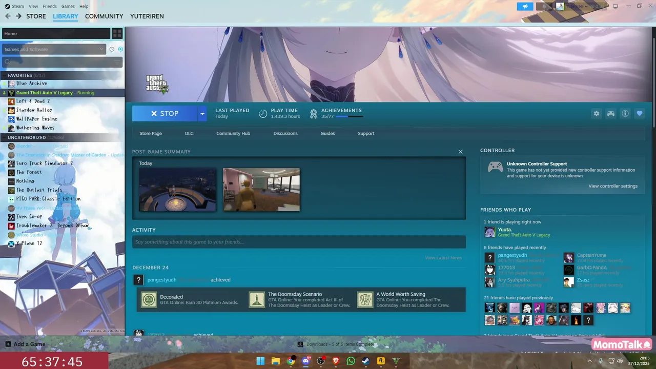The width and height of the screenshot is (656, 369).
Task: Open the View menu
Action: 33,6
